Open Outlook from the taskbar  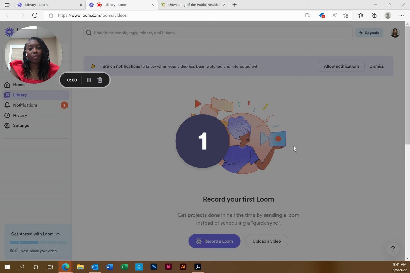pyautogui.click(x=95, y=267)
